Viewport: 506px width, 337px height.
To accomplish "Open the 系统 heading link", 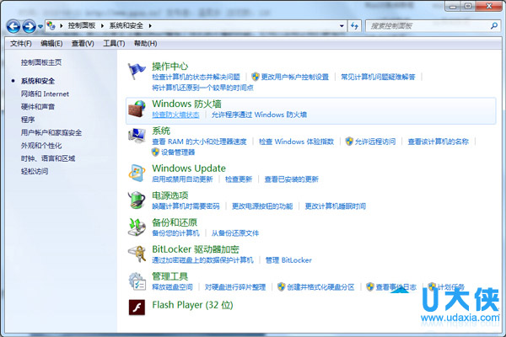I will 161,131.
